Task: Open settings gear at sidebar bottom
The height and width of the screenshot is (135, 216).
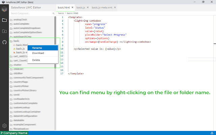Action: pyautogui.click(x=4, y=126)
